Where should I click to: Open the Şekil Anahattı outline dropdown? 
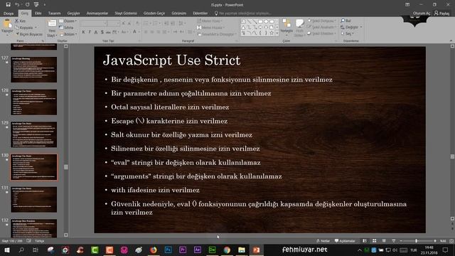[322, 27]
